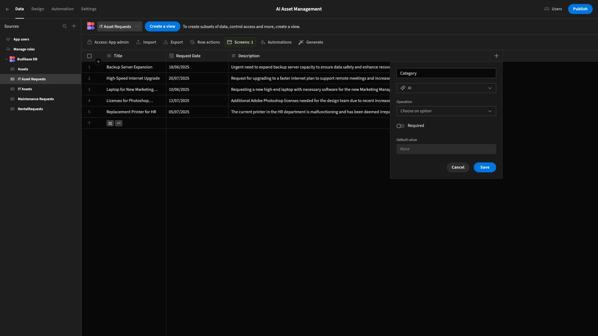Viewport: 598px width, 336px height.
Task: Open IT Asset Requests ellipsis menu
Action: coord(137,26)
